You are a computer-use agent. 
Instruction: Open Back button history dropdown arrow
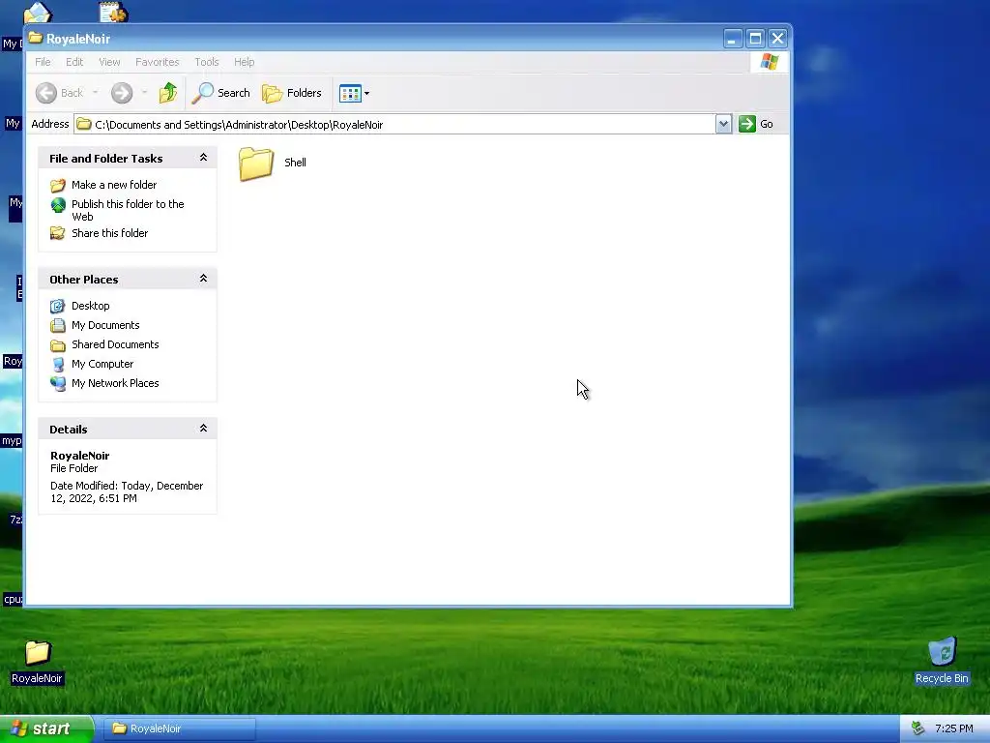[x=96, y=93]
